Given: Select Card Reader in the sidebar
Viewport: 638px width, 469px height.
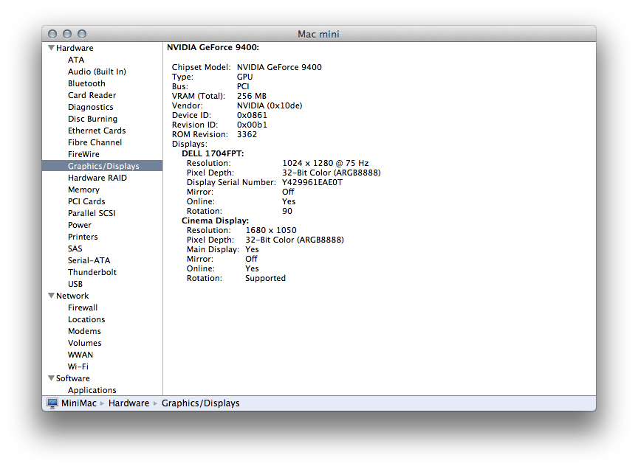Looking at the screenshot, I should 92,95.
